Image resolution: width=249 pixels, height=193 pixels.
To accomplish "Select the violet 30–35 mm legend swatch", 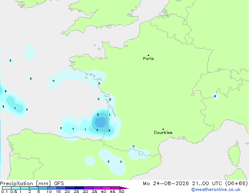I will pos(88,188).
